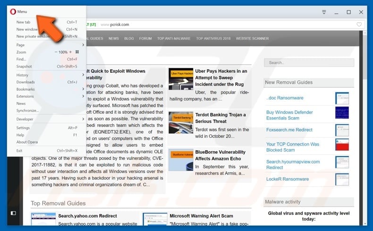Click the Opera logo Menu button

click(18, 11)
